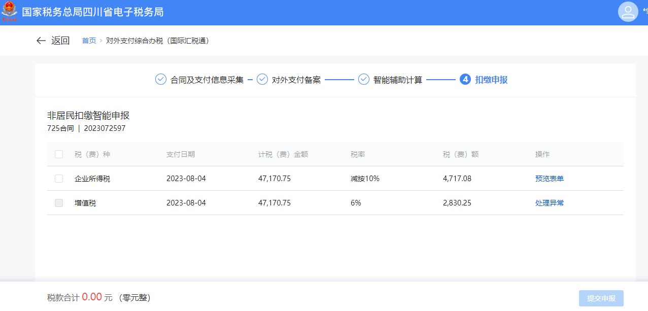The height and width of the screenshot is (311, 648).
Task: Go to step 智能辅助计算
Action: (398, 80)
